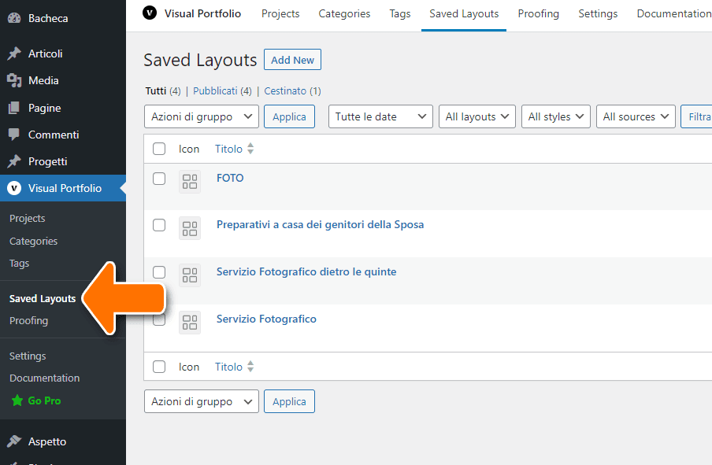Click the Bacheca dashboard icon

pyautogui.click(x=14, y=18)
